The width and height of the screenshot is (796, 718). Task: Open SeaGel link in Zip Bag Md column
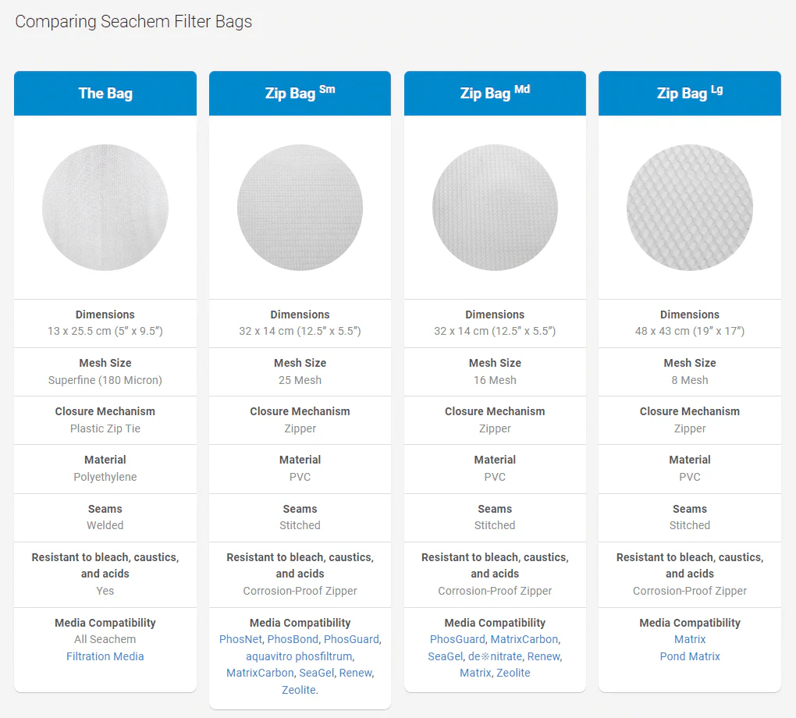(x=445, y=656)
